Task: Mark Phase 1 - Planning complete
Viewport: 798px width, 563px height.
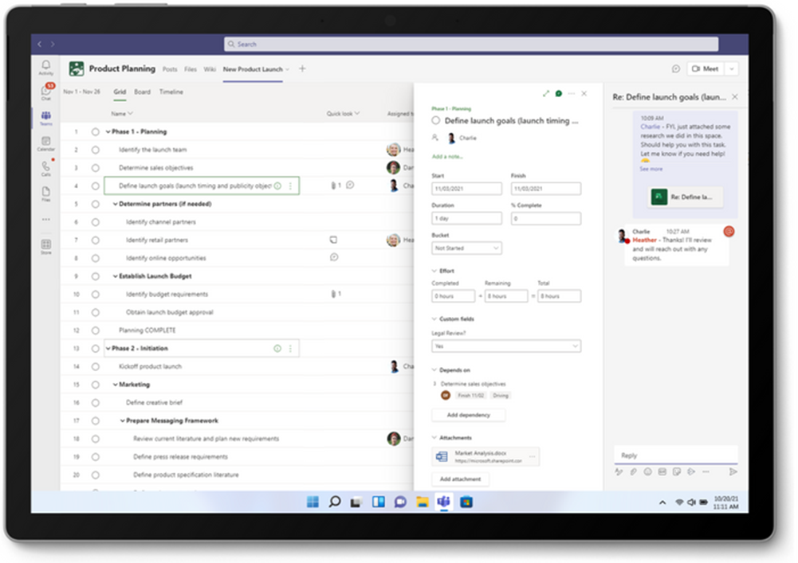Action: [95, 131]
